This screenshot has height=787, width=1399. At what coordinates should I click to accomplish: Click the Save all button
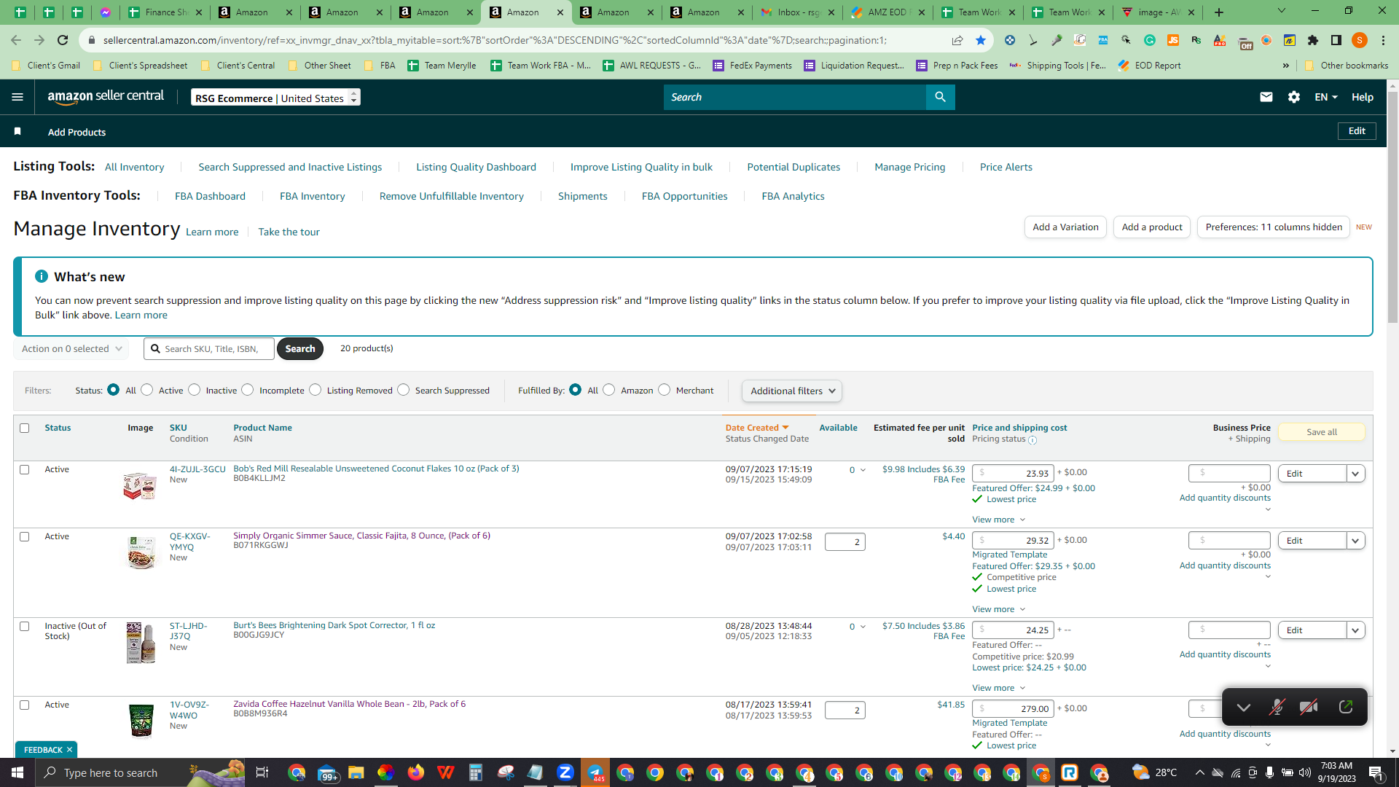pos(1322,432)
